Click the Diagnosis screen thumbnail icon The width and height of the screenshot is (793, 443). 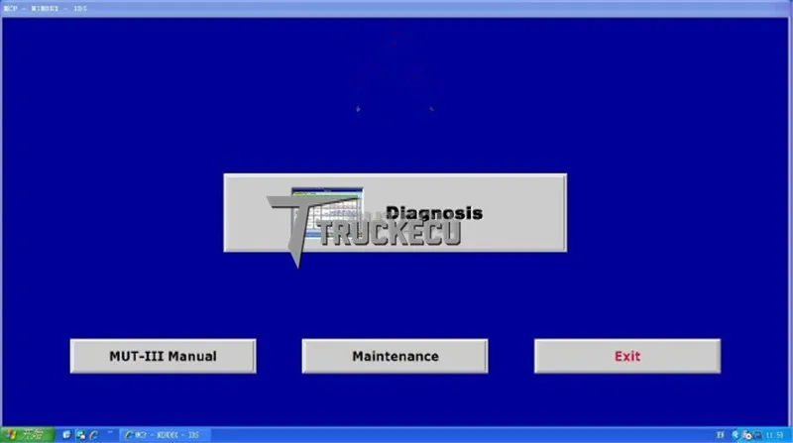pos(327,212)
